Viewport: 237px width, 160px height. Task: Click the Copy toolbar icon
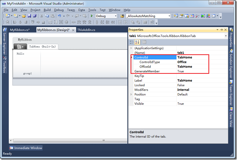[47, 16]
